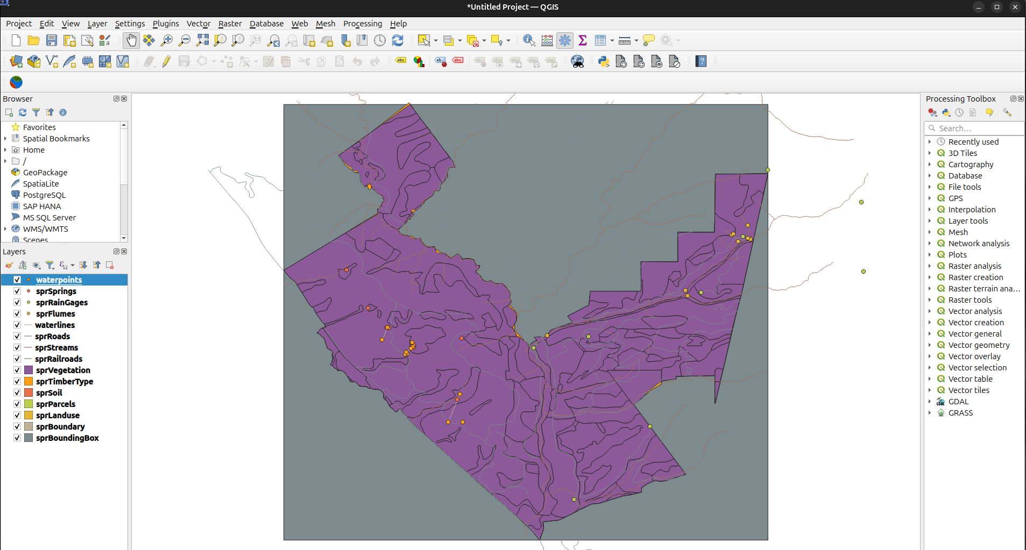The height and width of the screenshot is (550, 1026).
Task: Open the Python Console icon
Action: 604,61
